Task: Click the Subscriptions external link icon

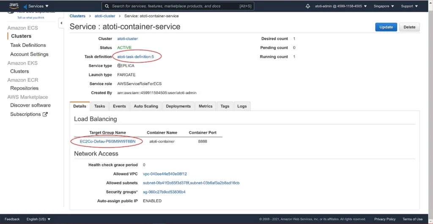Action: click(x=45, y=114)
